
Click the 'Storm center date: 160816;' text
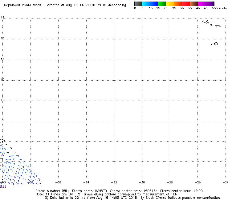coord(133,191)
